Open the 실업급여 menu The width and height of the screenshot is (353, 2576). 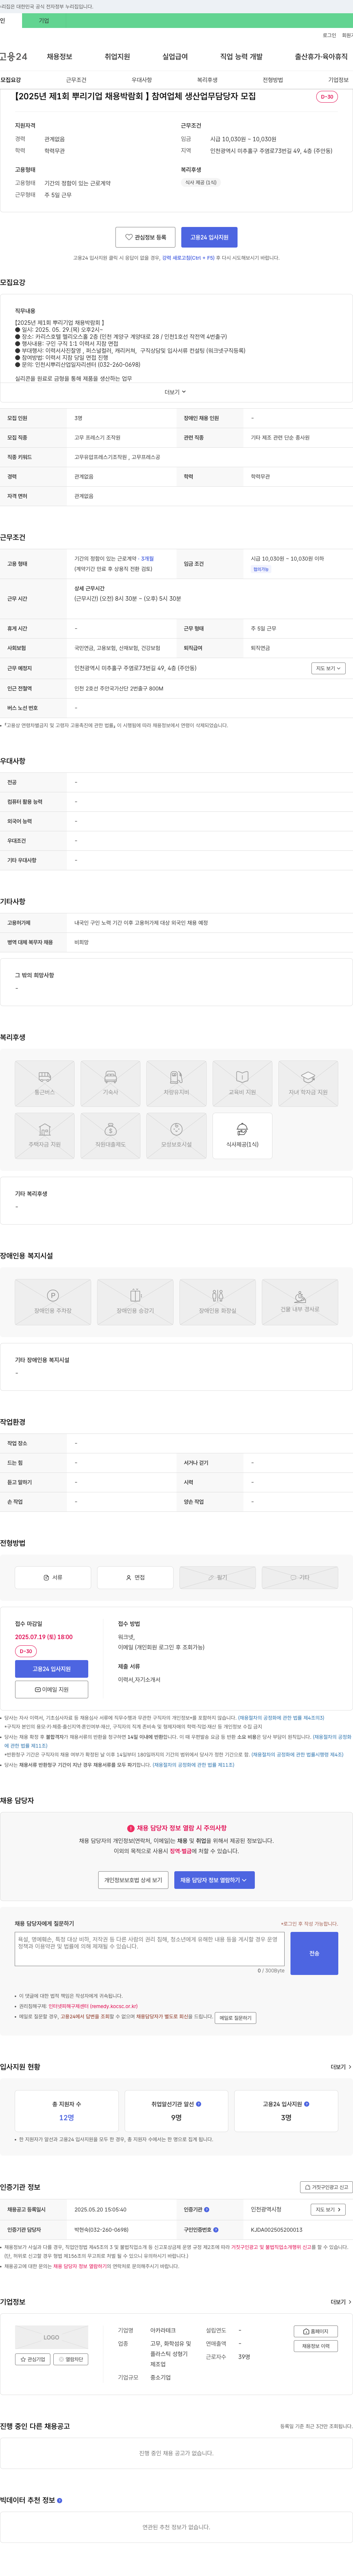tap(175, 57)
